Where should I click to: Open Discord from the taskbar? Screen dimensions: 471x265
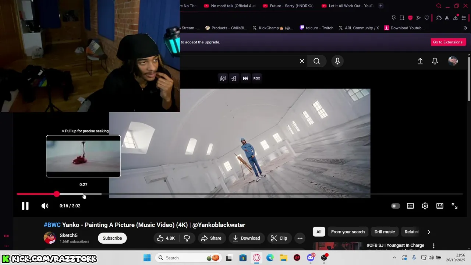pyautogui.click(x=311, y=258)
